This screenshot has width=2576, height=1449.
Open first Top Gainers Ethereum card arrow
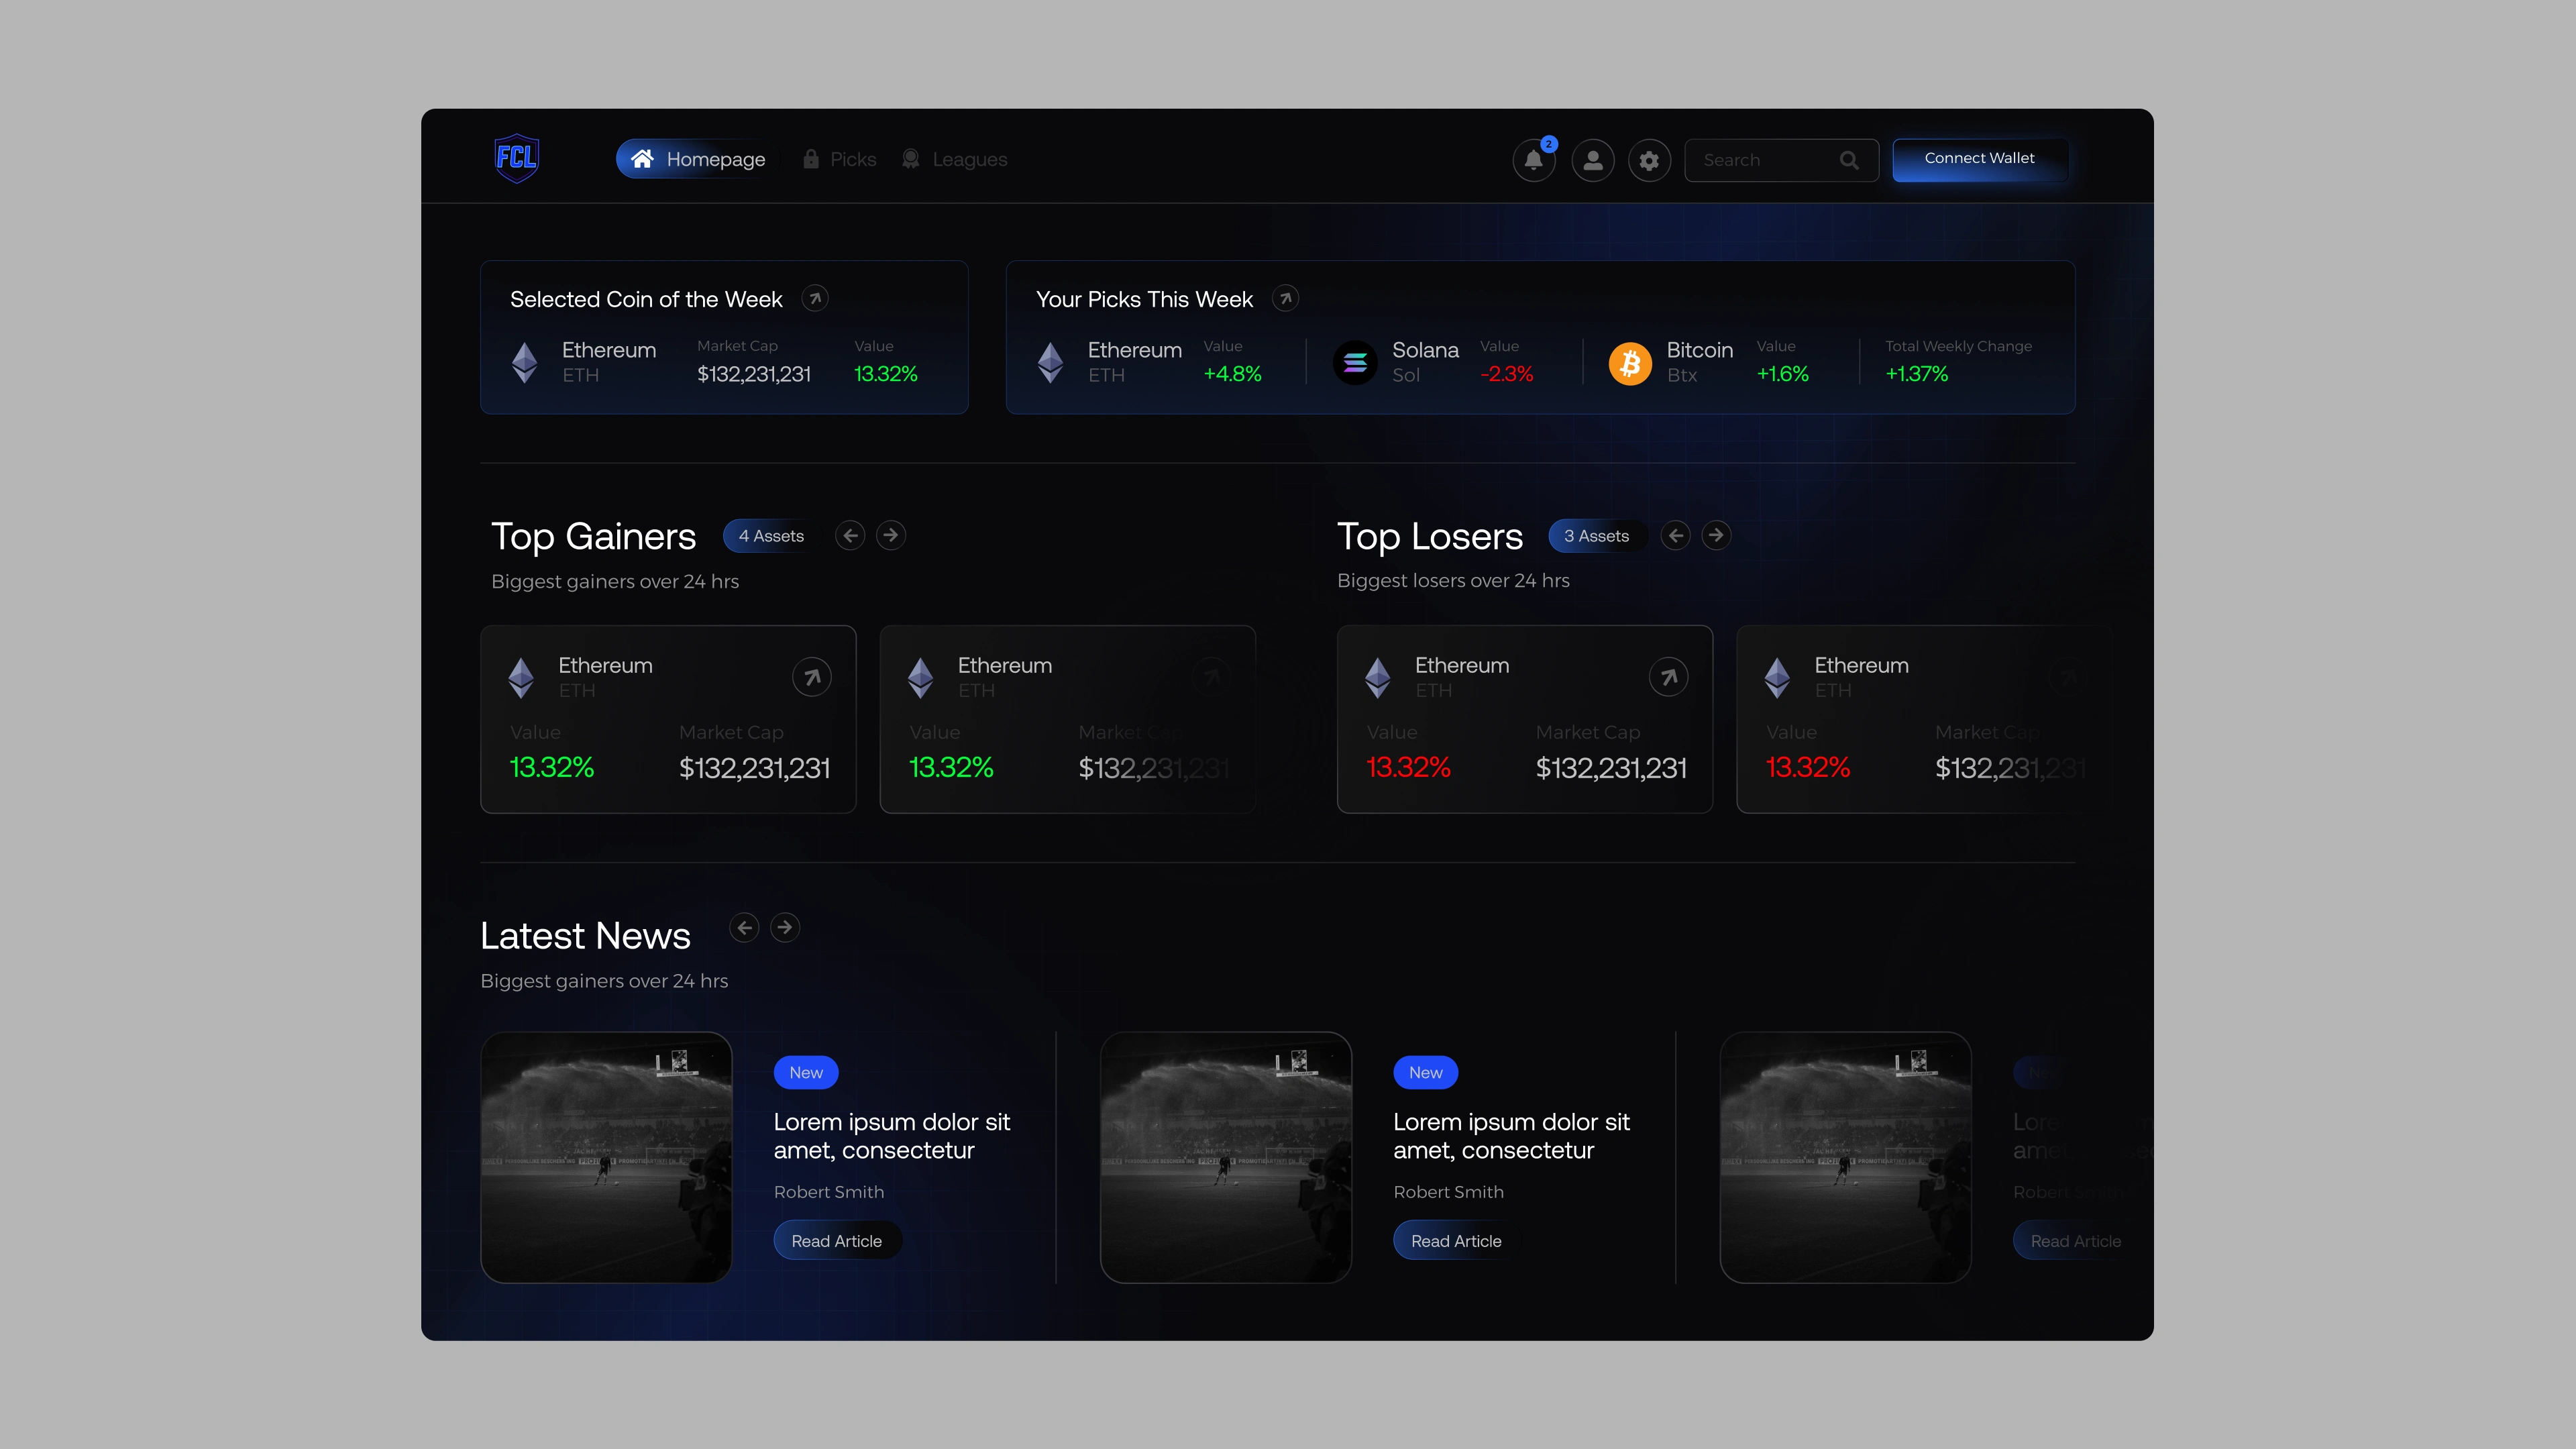[812, 677]
